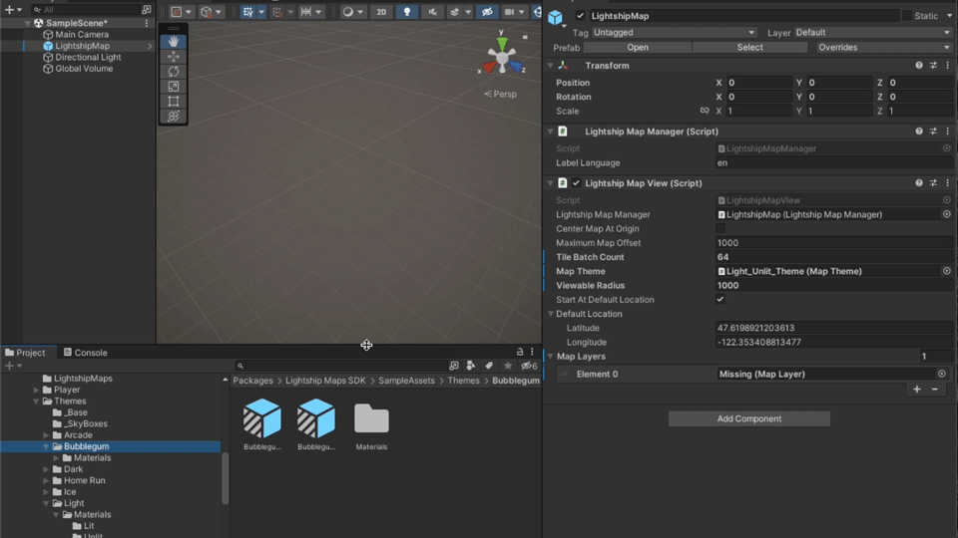The image size is (958, 538).
Task: Open Lightship Map View help icon
Action: [x=919, y=183]
